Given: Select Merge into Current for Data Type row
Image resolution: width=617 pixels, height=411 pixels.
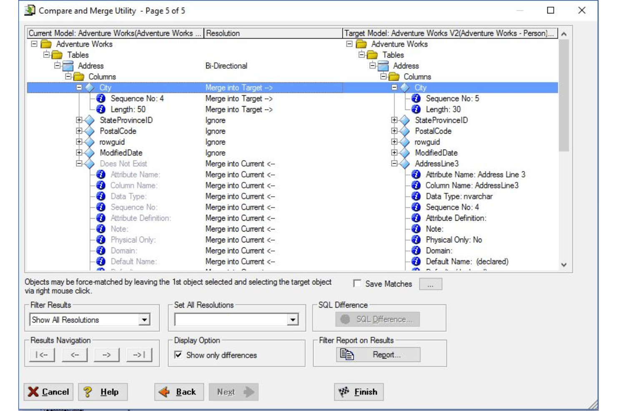Looking at the screenshot, I should click(x=240, y=196).
